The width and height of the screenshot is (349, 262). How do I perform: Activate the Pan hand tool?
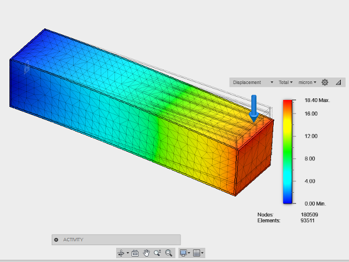coord(146,253)
